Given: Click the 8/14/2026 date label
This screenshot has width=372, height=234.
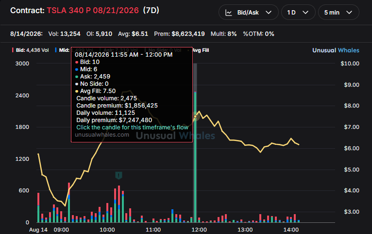Looking at the screenshot, I should tap(26, 34).
